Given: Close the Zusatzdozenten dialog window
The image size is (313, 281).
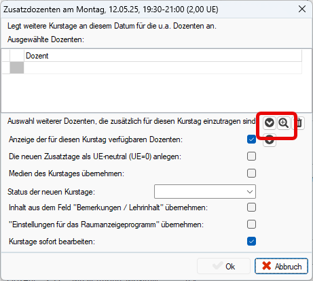Looking at the screenshot, I should (x=302, y=9).
